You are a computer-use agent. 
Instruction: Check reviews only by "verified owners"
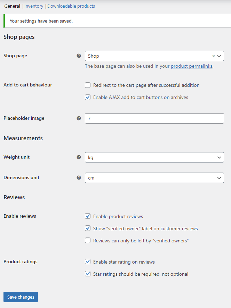tap(88, 240)
